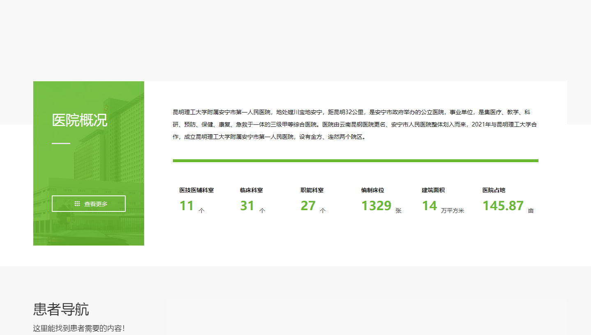Click the subtitle 这里能找到患者需要的内容!
The width and height of the screenshot is (591, 335).
(79, 328)
